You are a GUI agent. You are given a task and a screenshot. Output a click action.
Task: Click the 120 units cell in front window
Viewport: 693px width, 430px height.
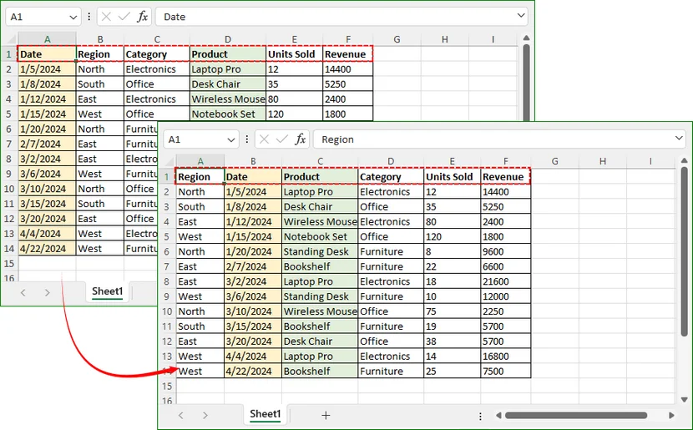click(453, 236)
